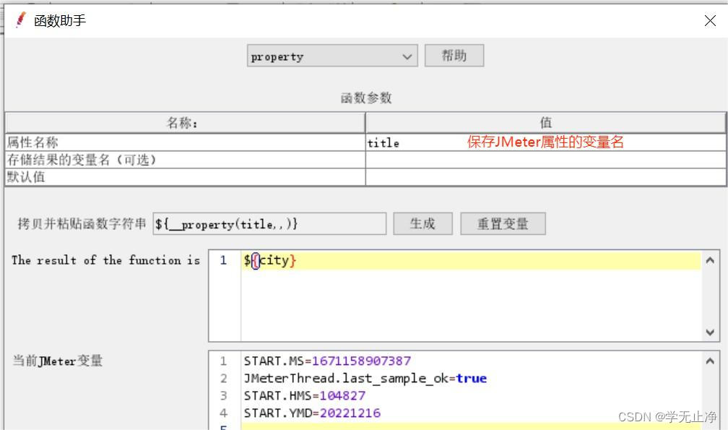Click scroll-up arrow of JMeter variables area
This screenshot has height=430, width=728.
click(x=710, y=361)
